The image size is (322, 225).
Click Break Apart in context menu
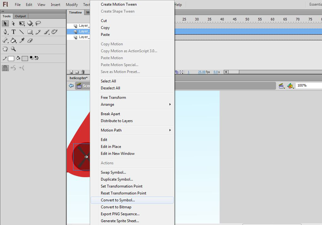tap(110, 114)
